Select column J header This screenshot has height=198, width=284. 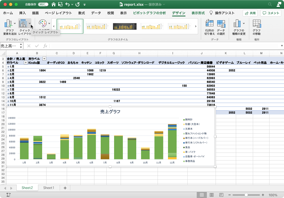click(x=202, y=53)
